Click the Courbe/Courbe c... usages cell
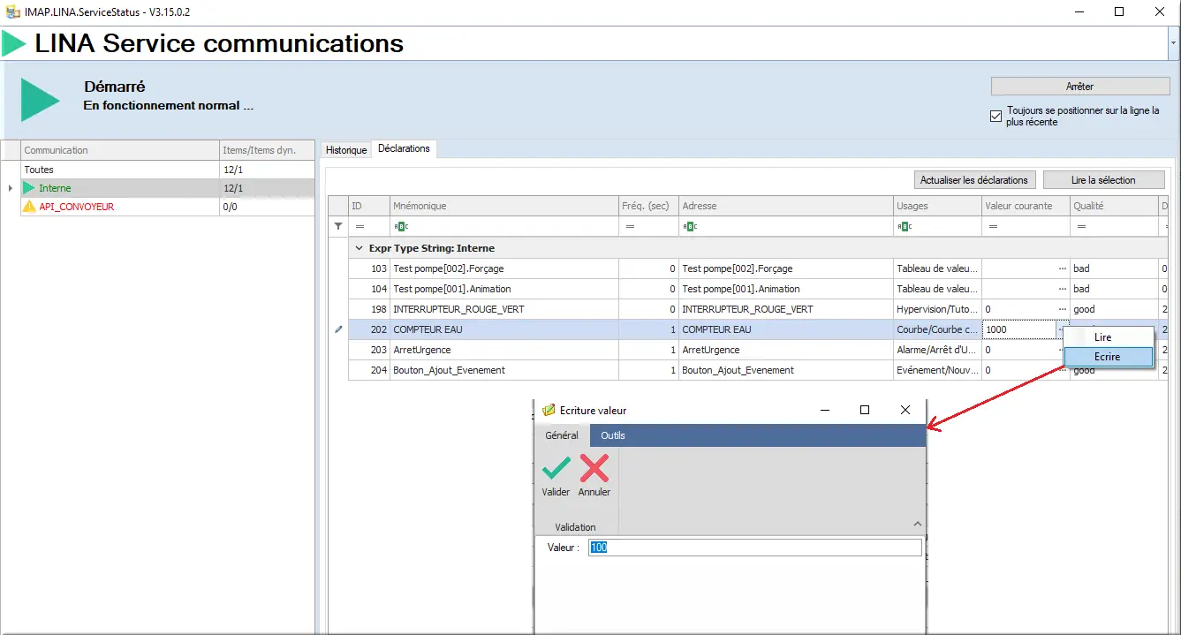Image resolution: width=1181 pixels, height=635 pixels. [937, 329]
